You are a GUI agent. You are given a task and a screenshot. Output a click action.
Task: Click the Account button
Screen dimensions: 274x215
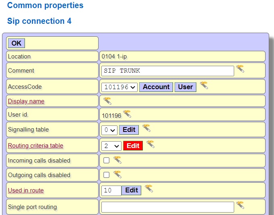click(156, 87)
